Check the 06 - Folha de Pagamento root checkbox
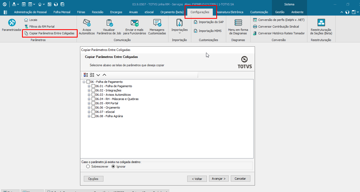The image size is (360, 192). [88, 82]
